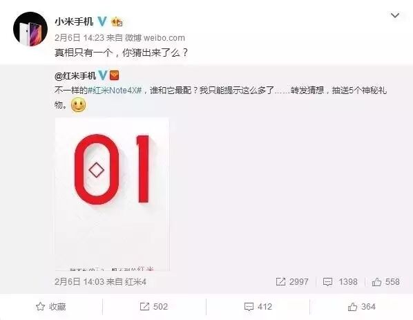Click the membership crown badge icon
The width and height of the screenshot is (413, 320).
click(x=117, y=21)
